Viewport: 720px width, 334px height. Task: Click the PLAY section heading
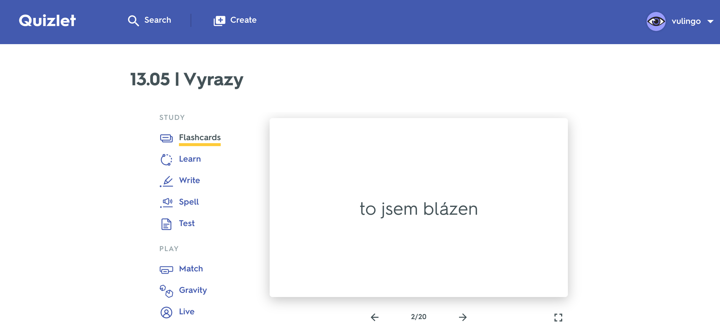click(169, 249)
